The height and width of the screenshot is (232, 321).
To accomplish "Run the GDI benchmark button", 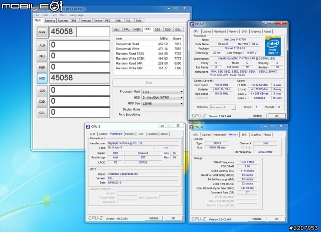I will (x=42, y=91).
